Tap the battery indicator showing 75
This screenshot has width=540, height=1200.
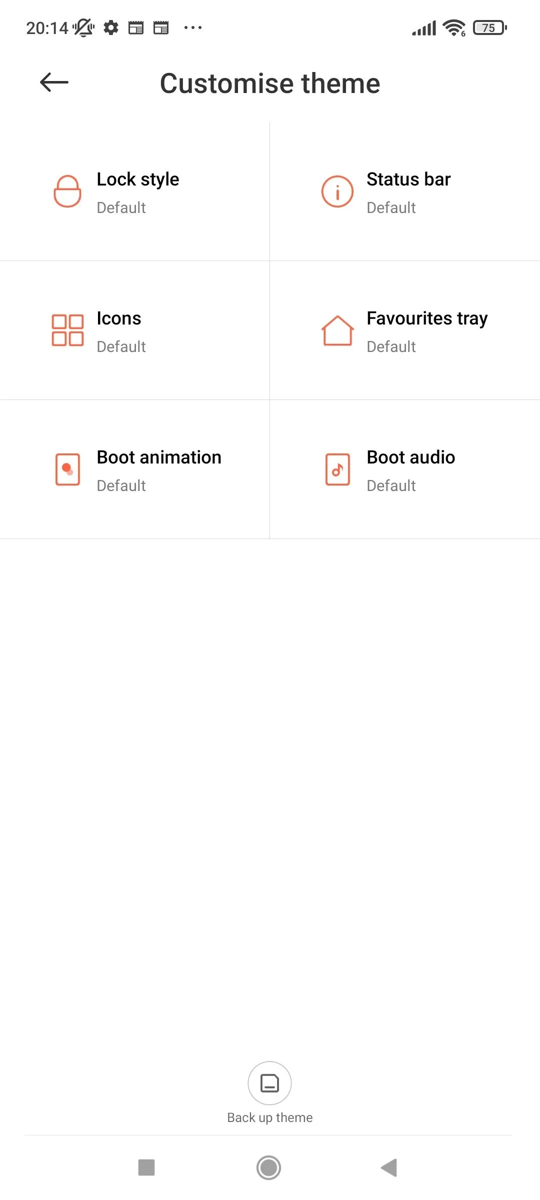tap(489, 28)
